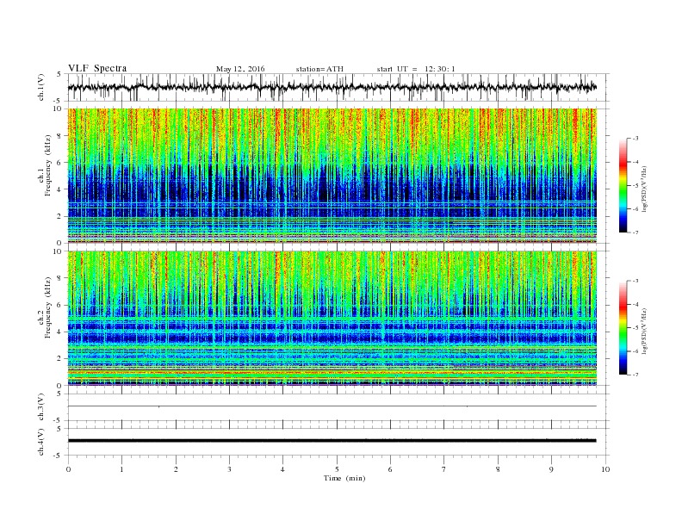Click the ch.1 spectrogram panel

[332, 176]
